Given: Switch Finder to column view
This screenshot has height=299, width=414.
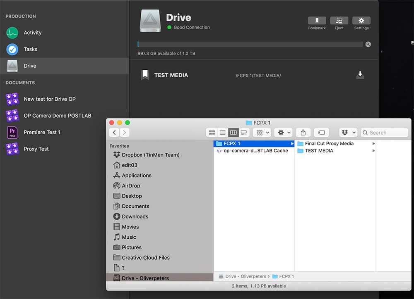Looking at the screenshot, I should pos(233,133).
